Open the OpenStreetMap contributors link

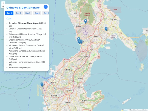[x=139, y=110]
